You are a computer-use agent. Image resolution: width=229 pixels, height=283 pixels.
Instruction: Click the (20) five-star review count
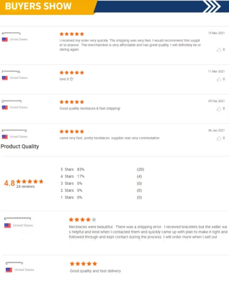[x=140, y=169]
